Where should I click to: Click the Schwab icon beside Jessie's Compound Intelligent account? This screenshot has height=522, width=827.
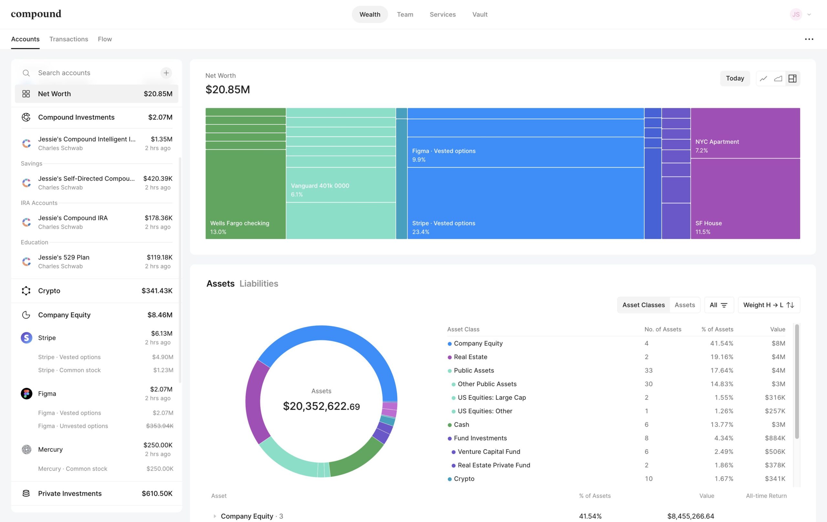[x=26, y=143]
